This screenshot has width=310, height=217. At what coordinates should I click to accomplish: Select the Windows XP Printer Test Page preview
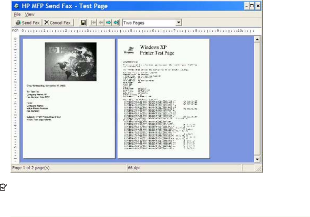[163, 98]
